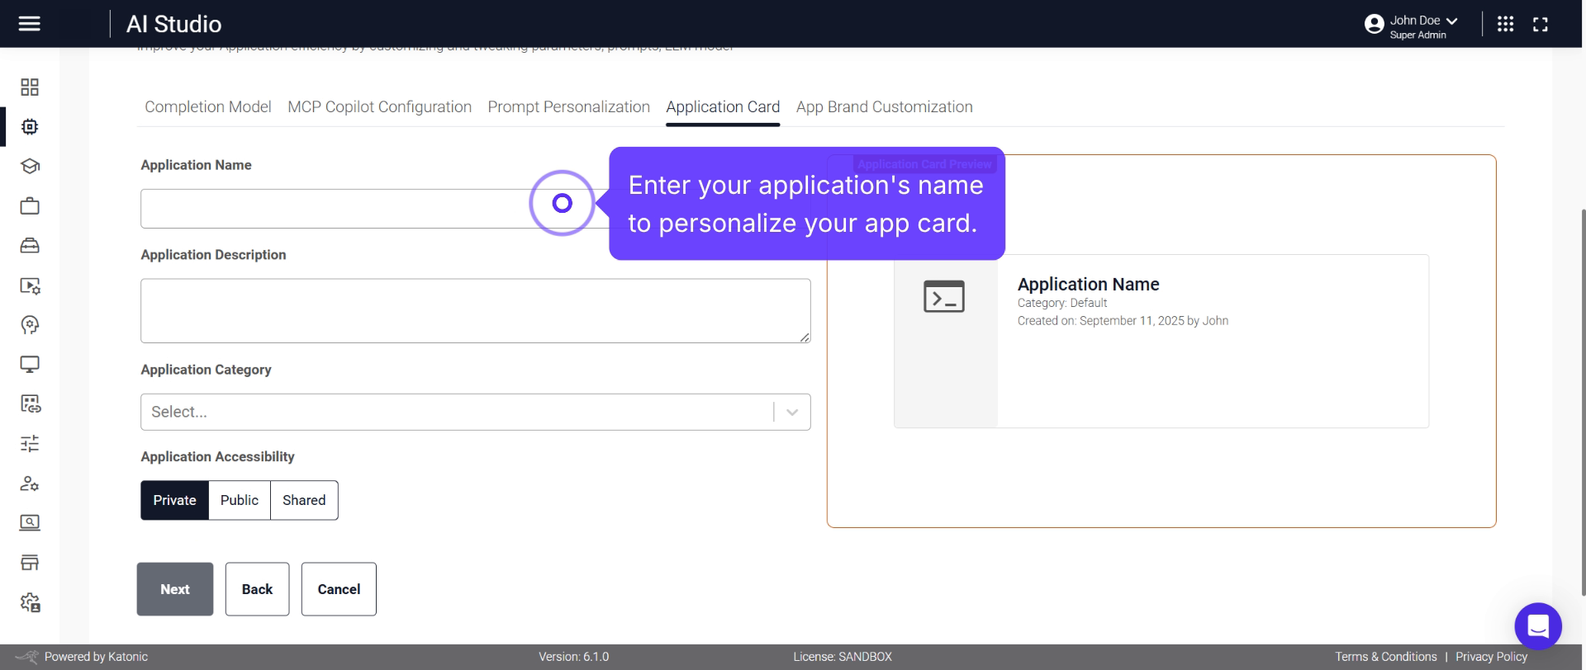This screenshot has width=1586, height=670.
Task: Click the Application Category chevron arrow
Action: (792, 412)
